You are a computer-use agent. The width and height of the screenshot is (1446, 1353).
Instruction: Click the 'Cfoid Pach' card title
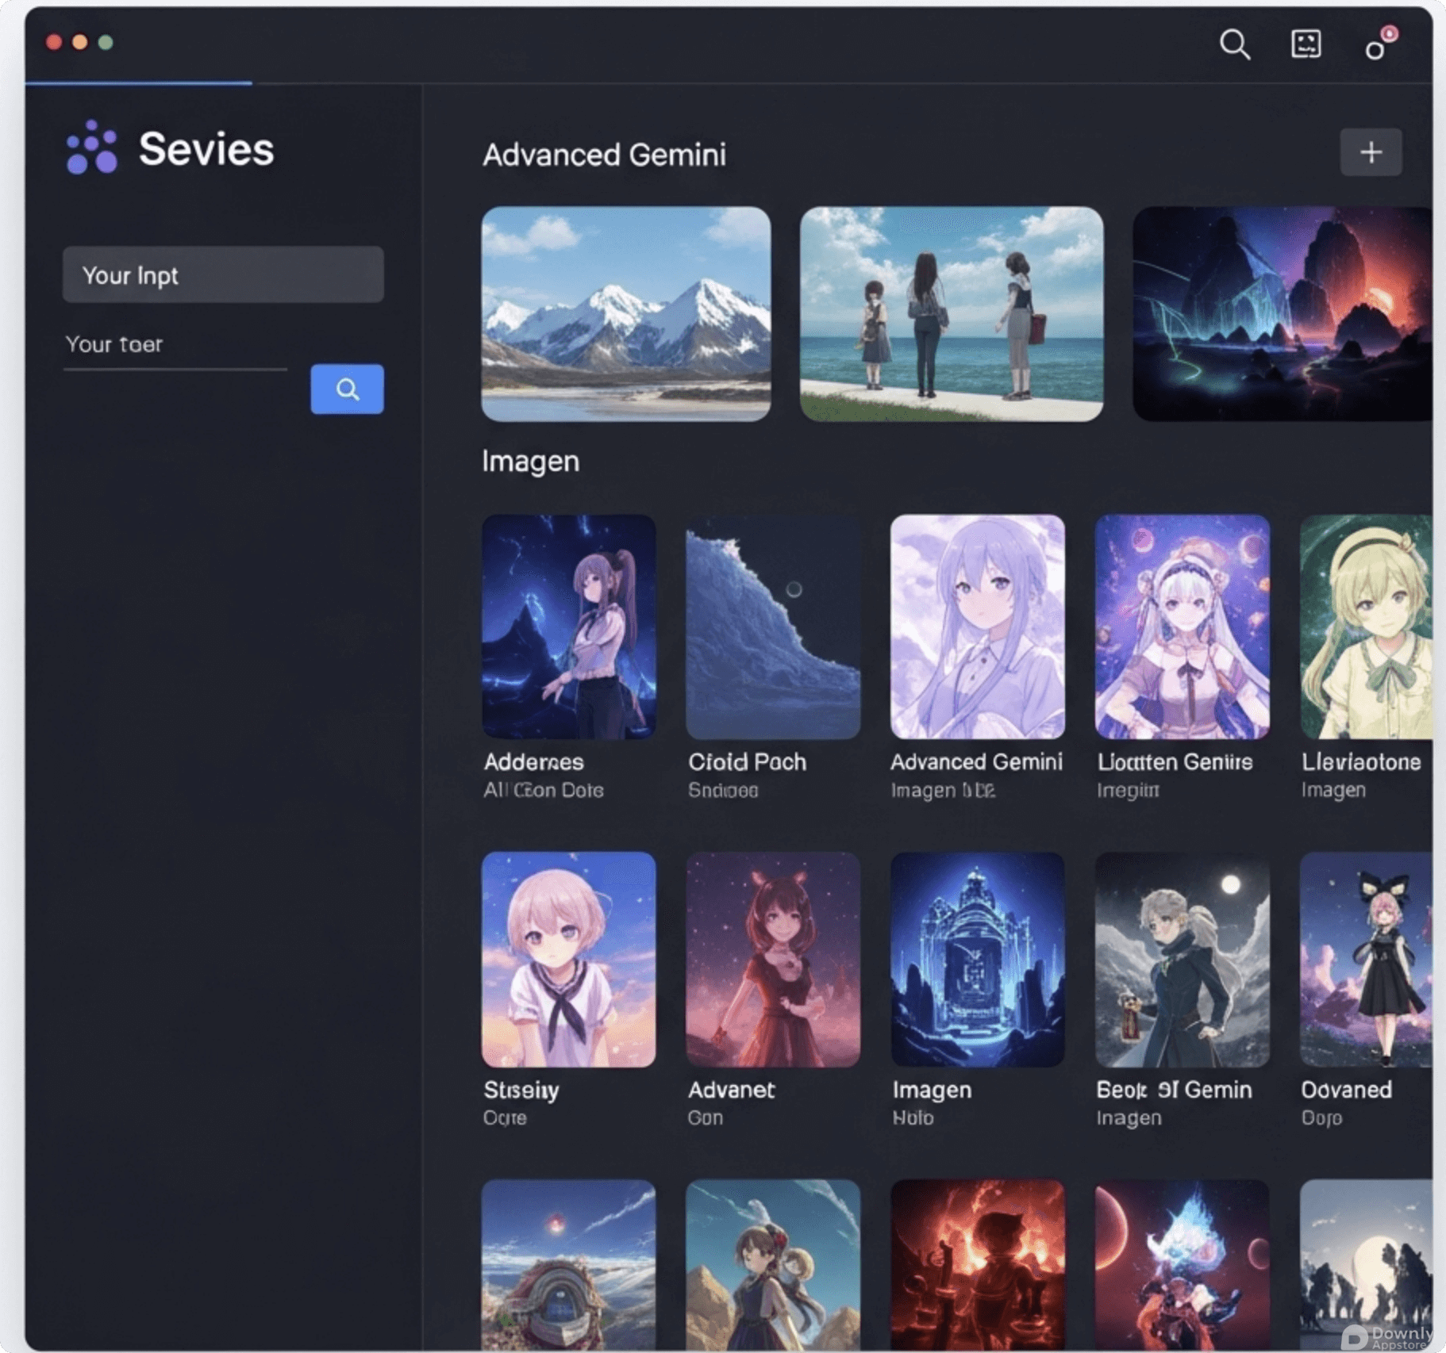[747, 762]
